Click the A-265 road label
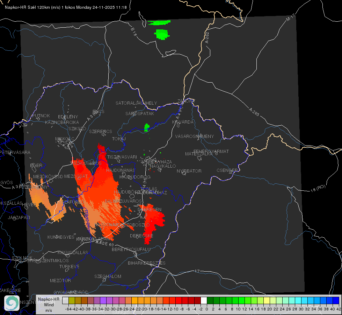 point(254,112)
